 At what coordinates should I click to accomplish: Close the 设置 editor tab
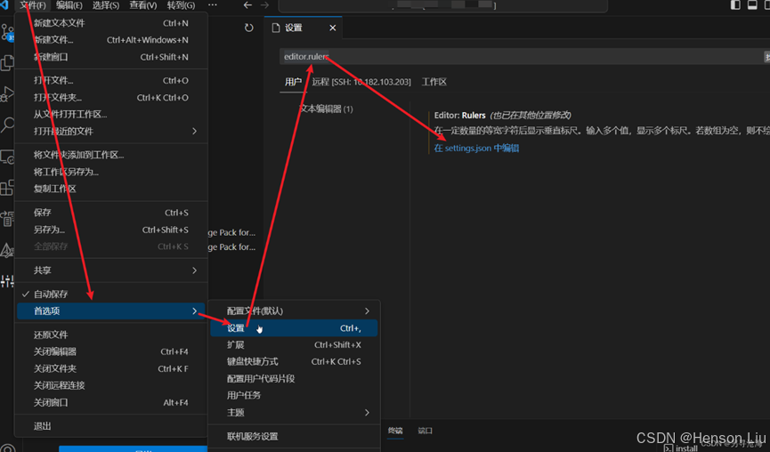pyautogui.click(x=332, y=28)
